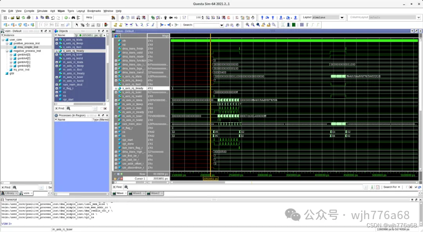Expand genblk4[3] tree node

point(11,54)
